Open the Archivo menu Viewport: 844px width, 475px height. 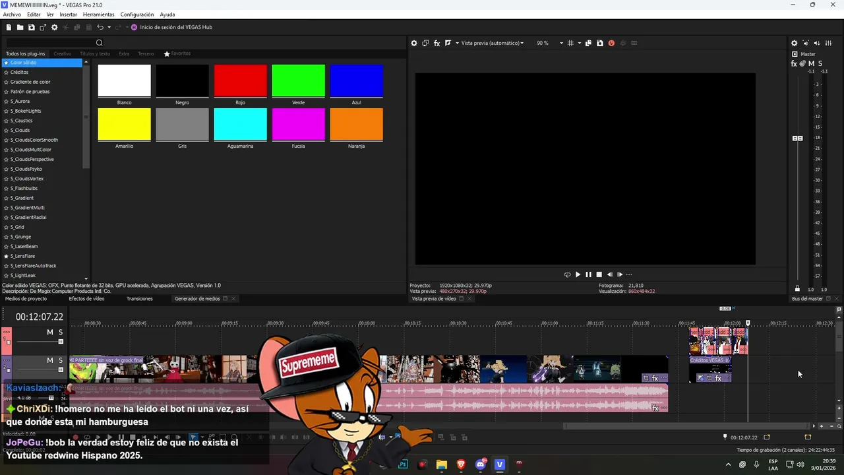(12, 15)
